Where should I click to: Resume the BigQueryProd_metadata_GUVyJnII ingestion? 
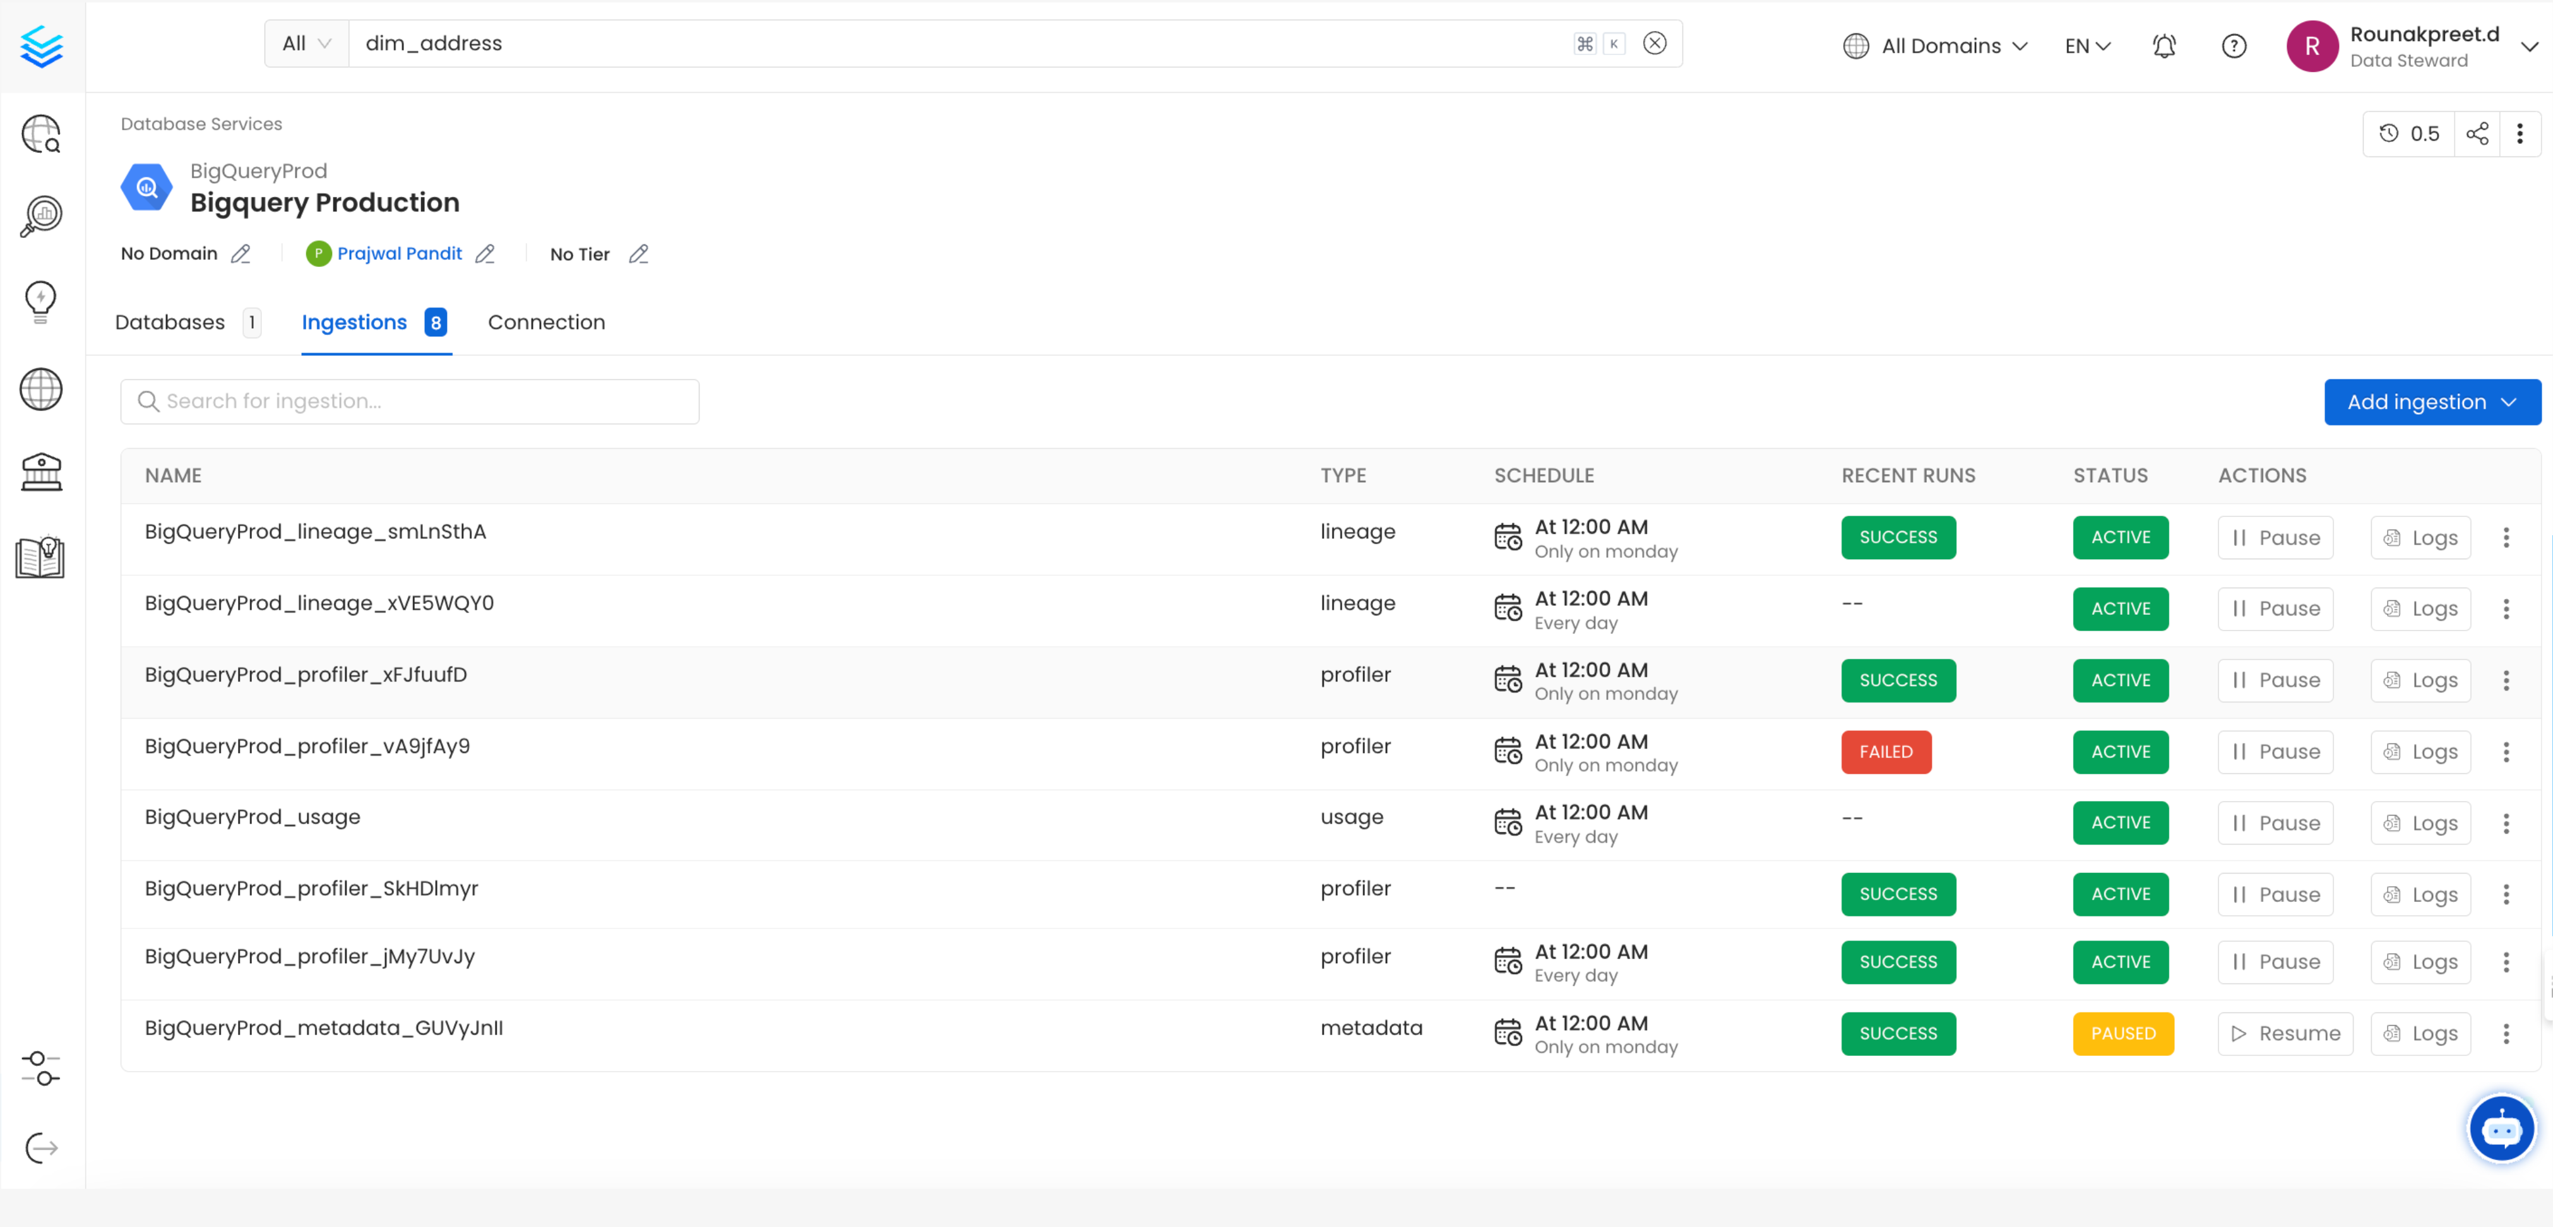(x=2285, y=1033)
